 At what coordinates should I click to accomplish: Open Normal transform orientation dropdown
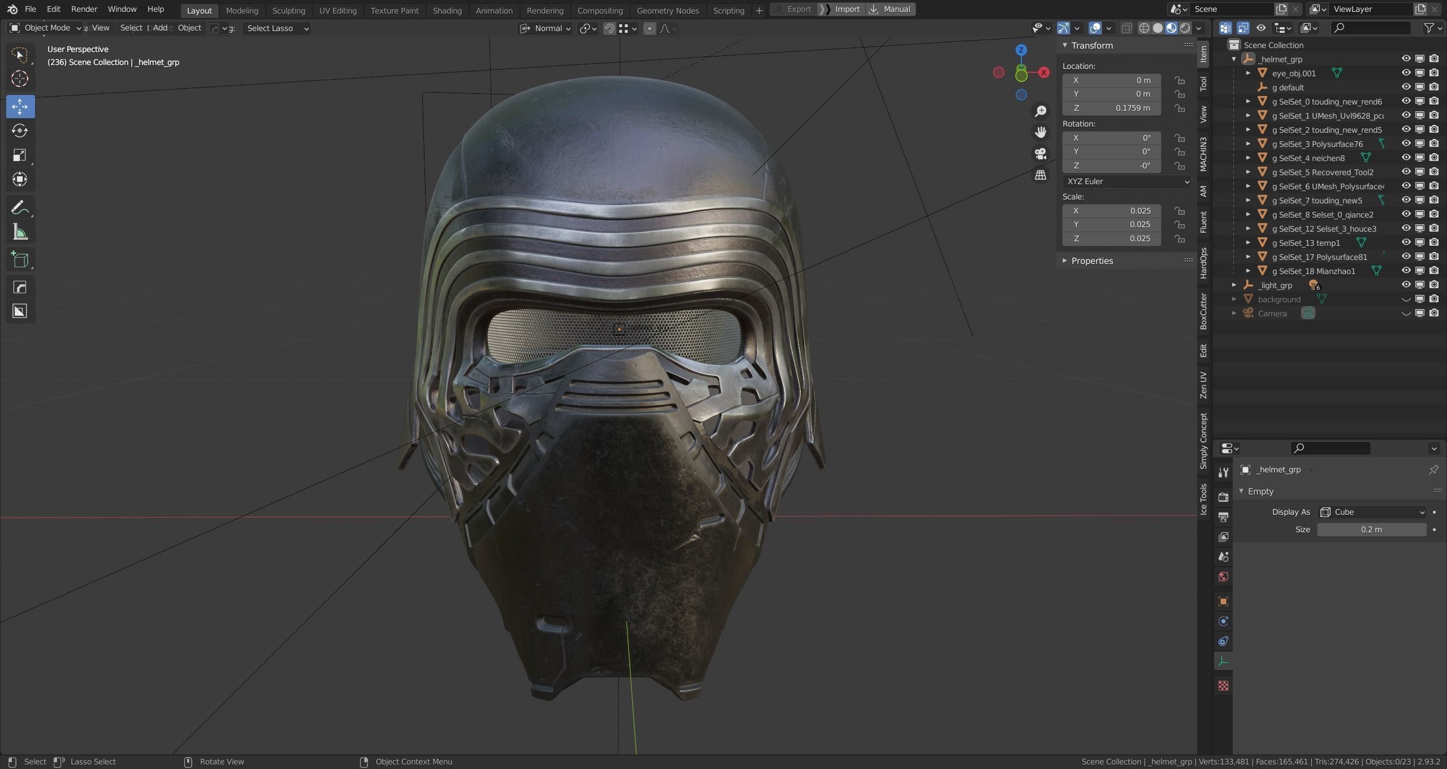(x=545, y=28)
